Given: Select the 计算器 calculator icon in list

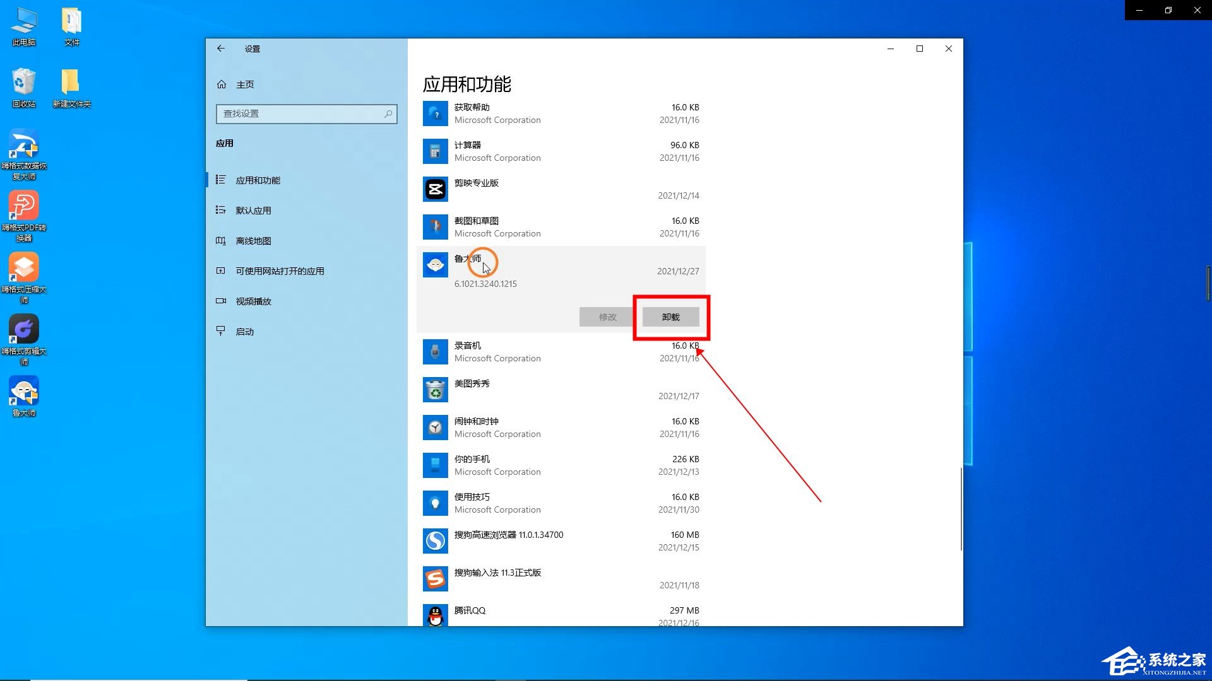Looking at the screenshot, I should click(x=435, y=151).
